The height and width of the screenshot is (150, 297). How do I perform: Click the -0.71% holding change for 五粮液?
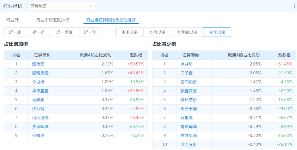(x=255, y=118)
